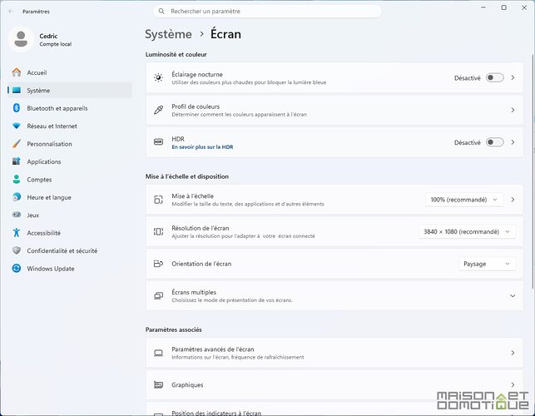
Task: Click the Éclairage nocturne sun icon
Action: (x=158, y=78)
